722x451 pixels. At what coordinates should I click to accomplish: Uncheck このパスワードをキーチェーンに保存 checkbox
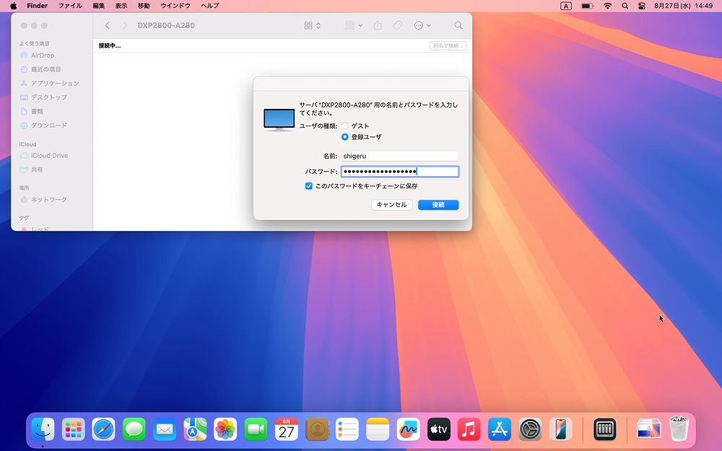[309, 186]
